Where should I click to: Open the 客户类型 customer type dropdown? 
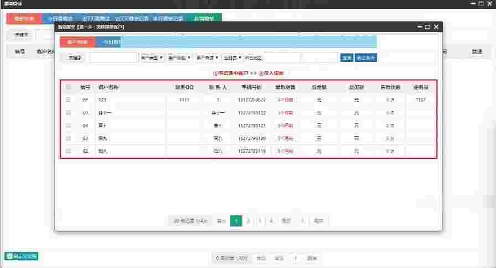[x=152, y=58]
